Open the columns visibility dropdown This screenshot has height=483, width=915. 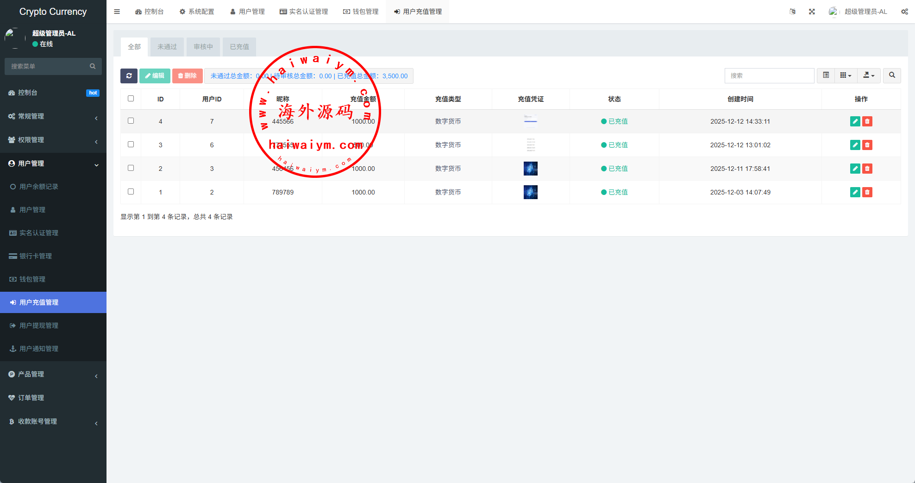tap(846, 75)
